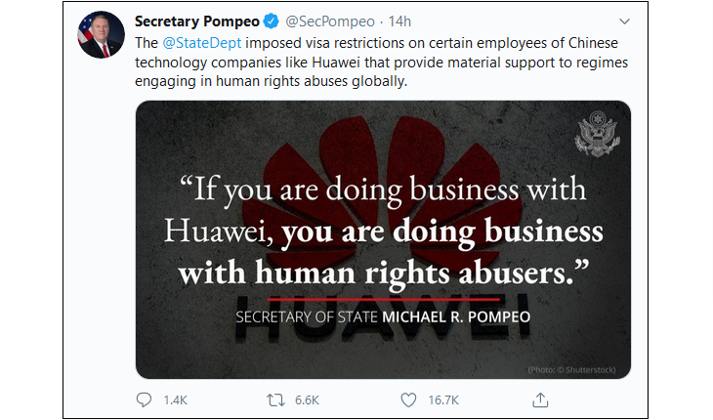The image size is (713, 420).
Task: Open the share upload icon
Action: tap(540, 399)
